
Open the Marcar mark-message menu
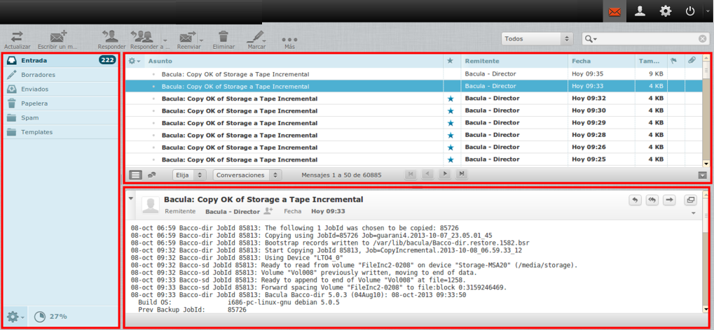point(257,41)
